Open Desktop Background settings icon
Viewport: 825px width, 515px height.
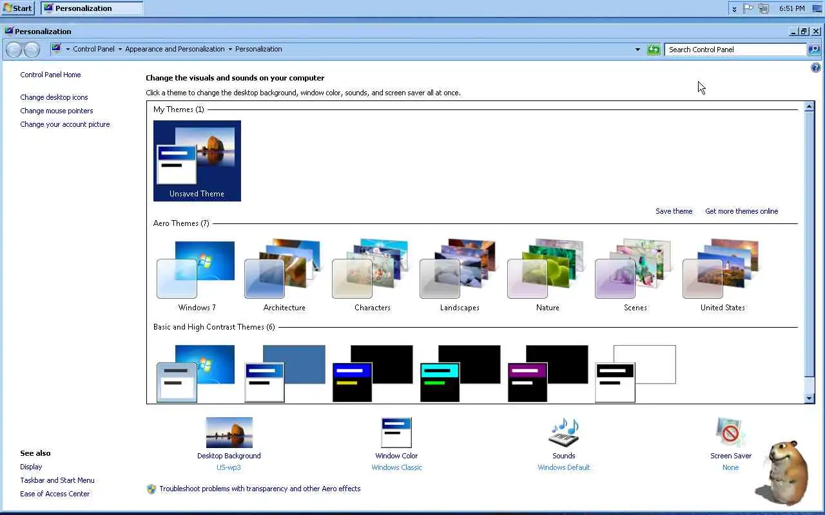coord(229,433)
